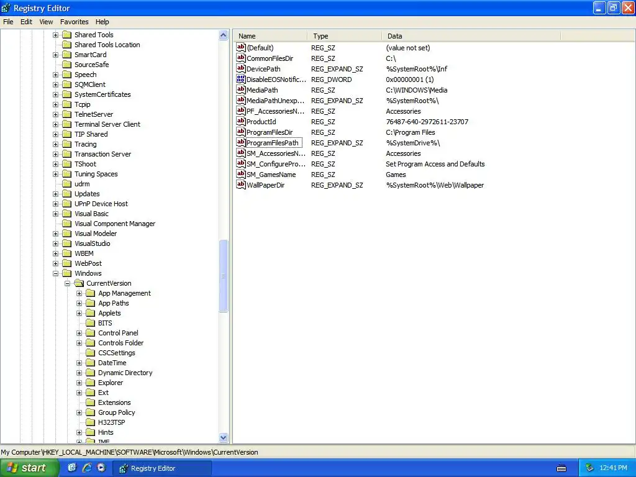Expand the VisualStudio key
Image resolution: width=636 pixels, height=477 pixels.
[55, 243]
